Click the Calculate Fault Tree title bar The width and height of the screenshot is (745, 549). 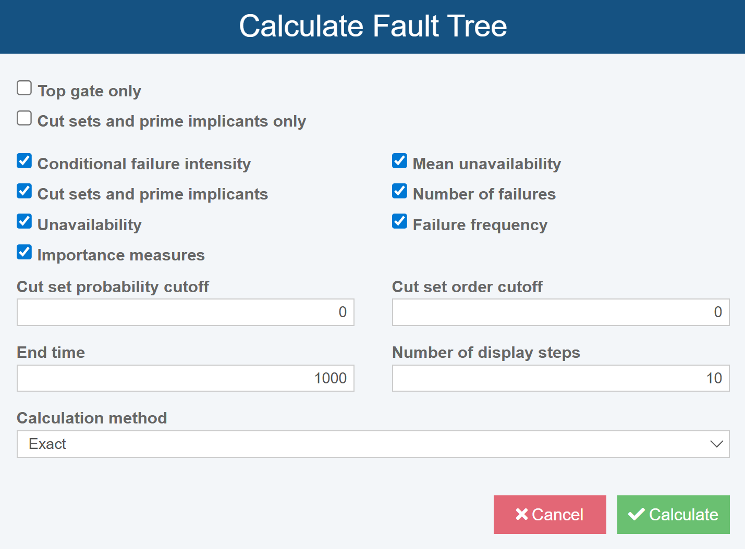(x=372, y=27)
